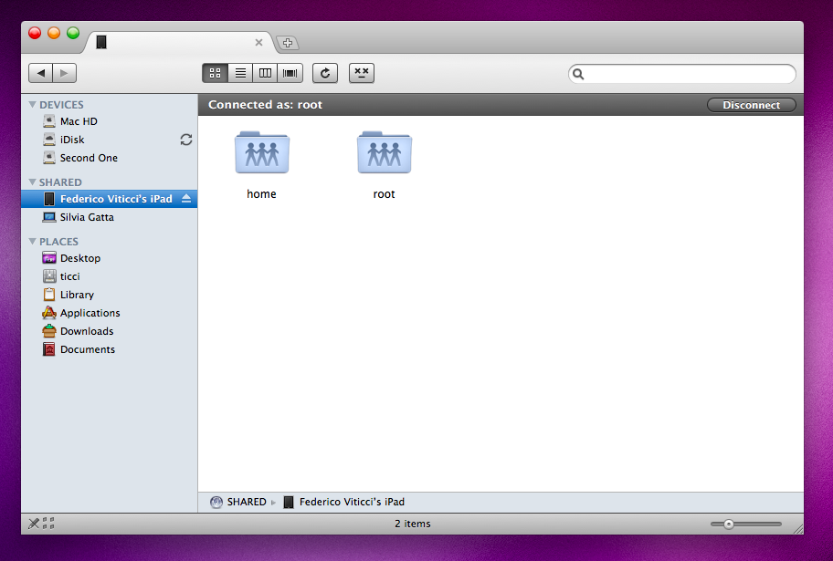The height and width of the screenshot is (561, 833).
Task: Switch to Cover Flow view
Action: (x=290, y=73)
